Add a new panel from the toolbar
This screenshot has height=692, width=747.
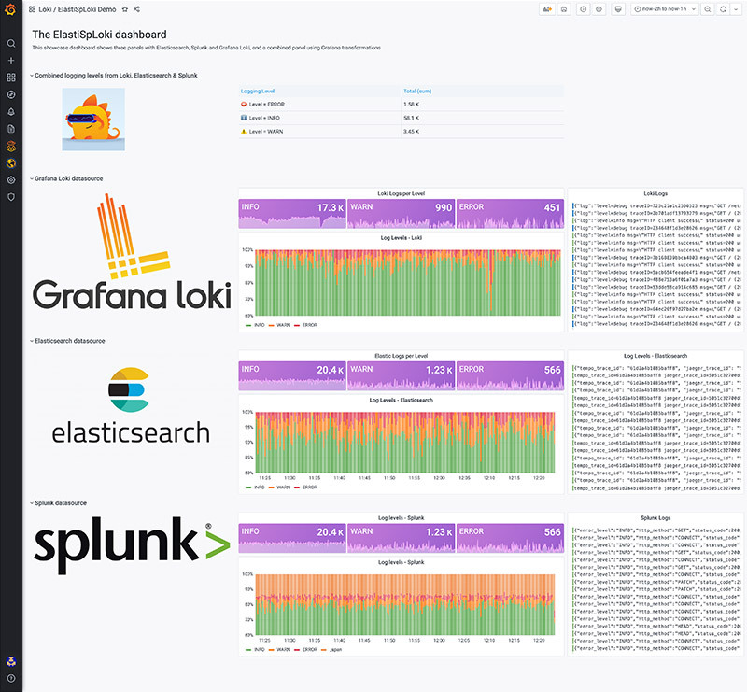point(546,8)
